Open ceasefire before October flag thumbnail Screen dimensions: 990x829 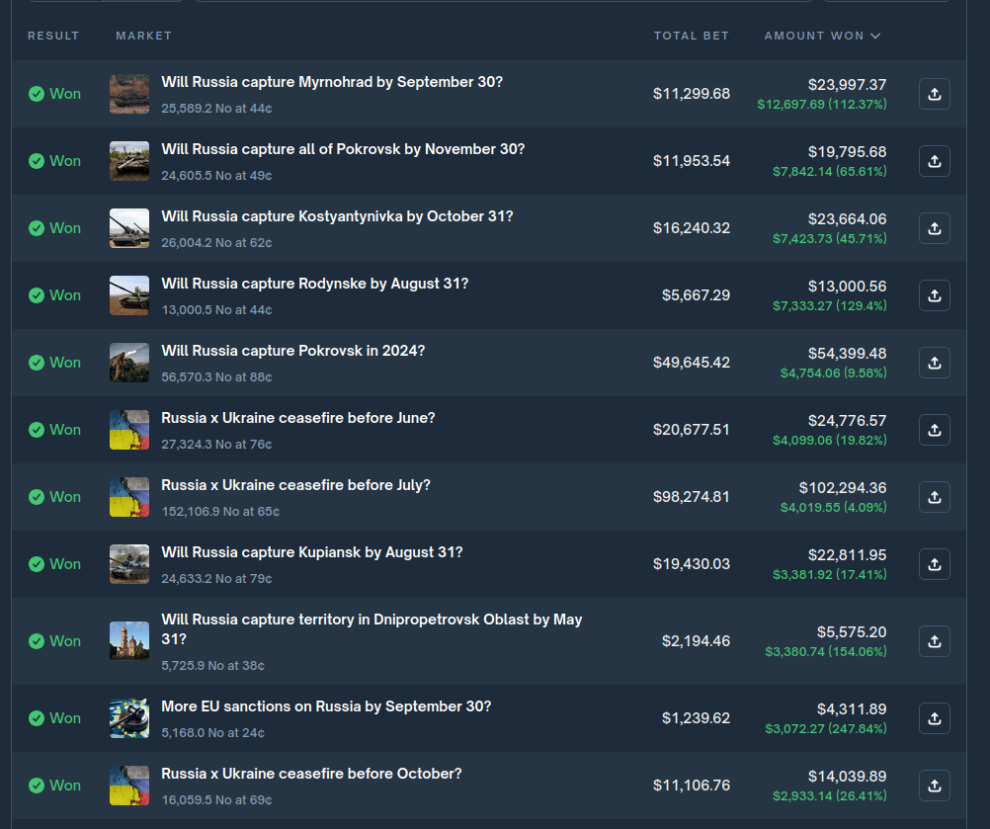pos(129,786)
